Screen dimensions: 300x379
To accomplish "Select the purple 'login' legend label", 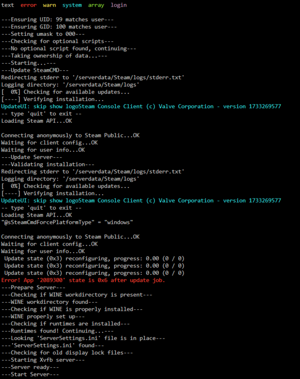I will click(x=118, y=5).
